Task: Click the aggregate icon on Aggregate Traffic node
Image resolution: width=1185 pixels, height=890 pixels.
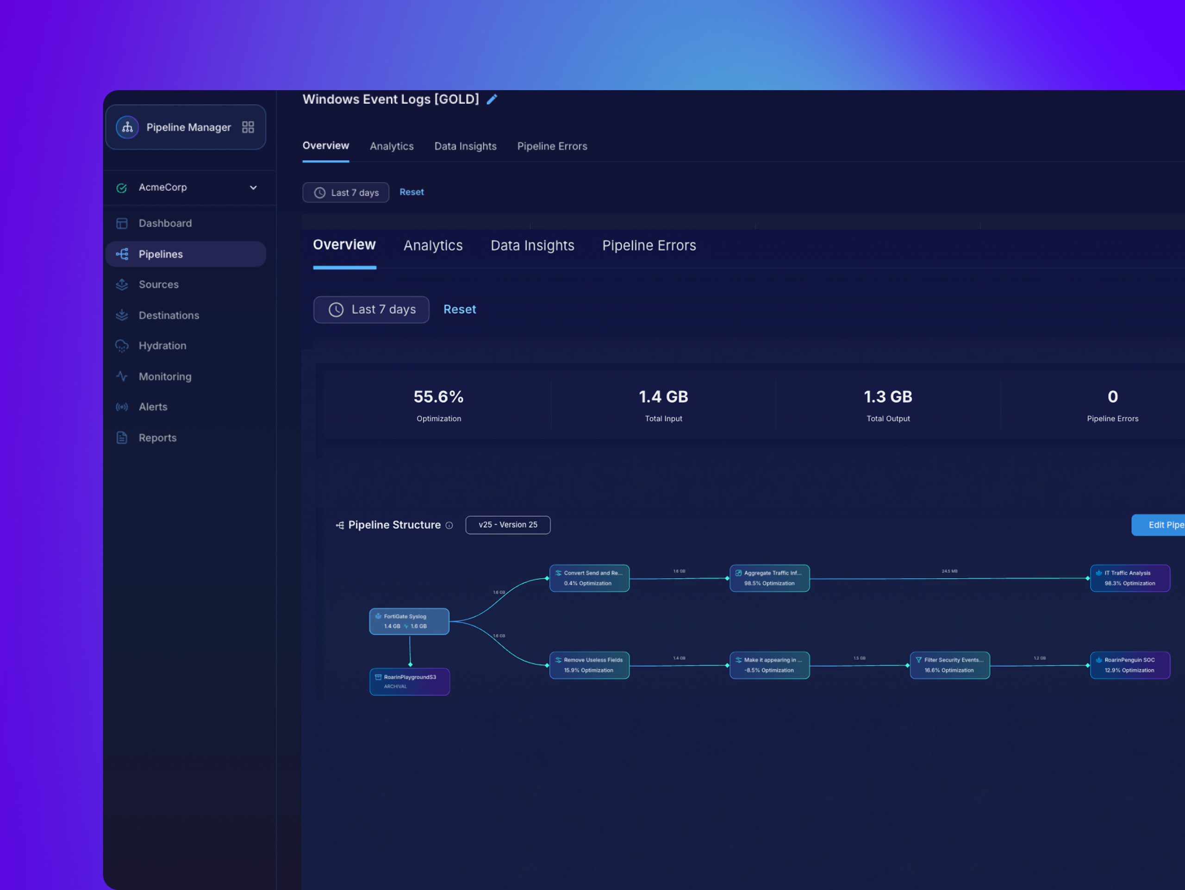Action: (738, 573)
